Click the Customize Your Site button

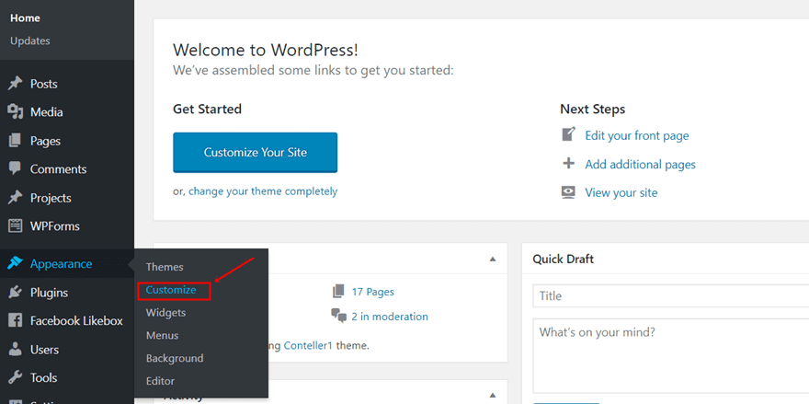[x=256, y=153]
